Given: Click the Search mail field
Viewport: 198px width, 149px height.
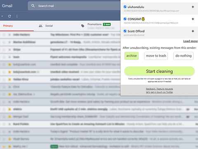Looking at the screenshot, I should click(x=74, y=6).
